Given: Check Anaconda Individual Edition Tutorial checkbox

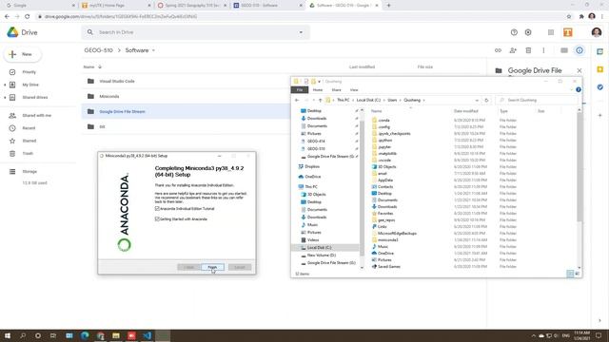Looking at the screenshot, I should (157, 209).
